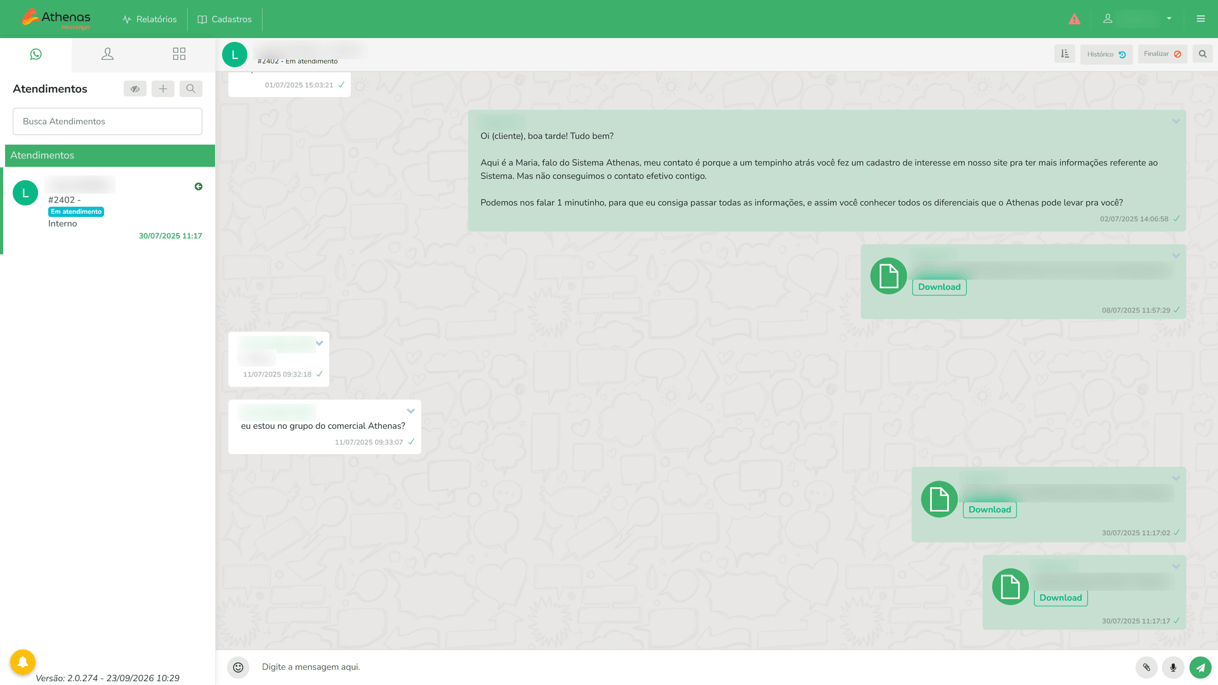Expand options on 'eu estou no grupo' message

tap(411, 411)
